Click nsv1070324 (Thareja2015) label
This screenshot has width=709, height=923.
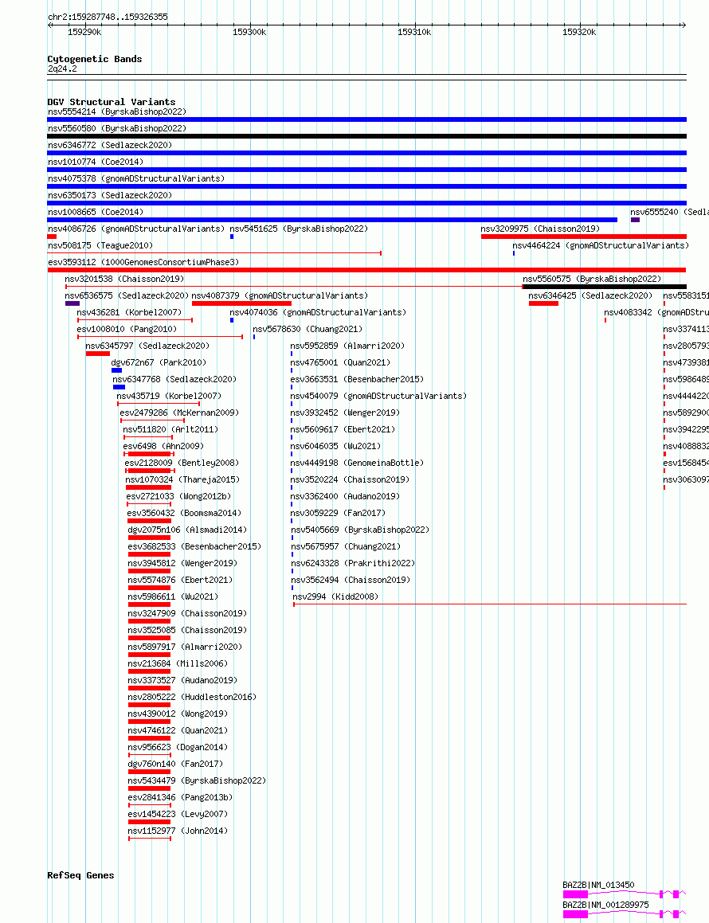[183, 479]
